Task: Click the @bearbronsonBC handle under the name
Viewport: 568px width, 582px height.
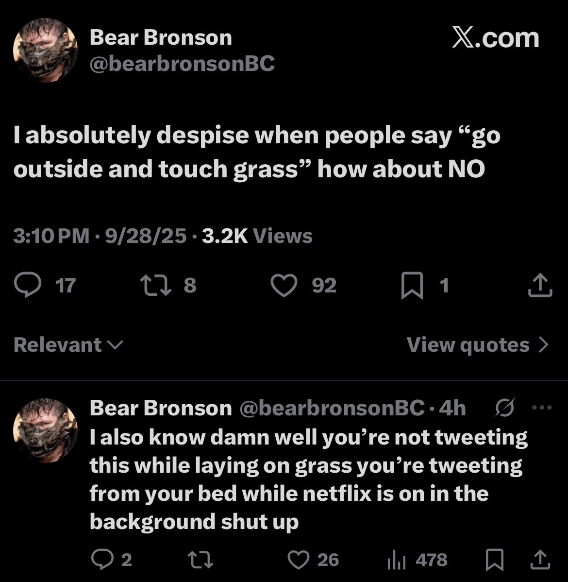Action: click(182, 63)
